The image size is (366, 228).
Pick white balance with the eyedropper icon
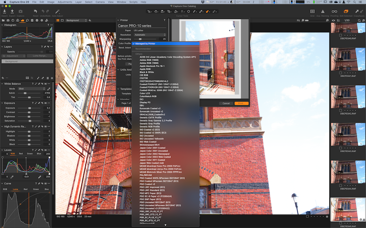coord(49,89)
